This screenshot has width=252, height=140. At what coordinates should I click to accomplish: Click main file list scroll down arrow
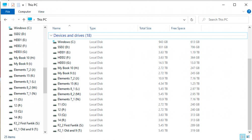pos(249,132)
